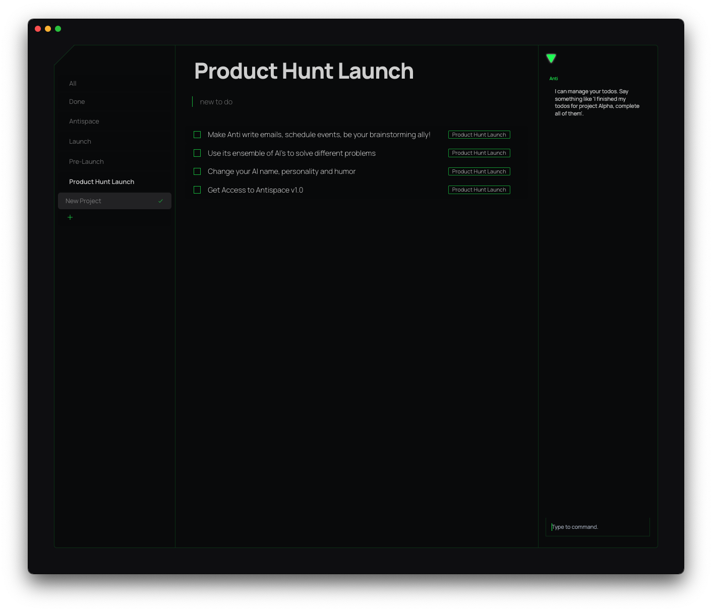Click 'Get Access to Antispace v1.0' text

pos(255,190)
